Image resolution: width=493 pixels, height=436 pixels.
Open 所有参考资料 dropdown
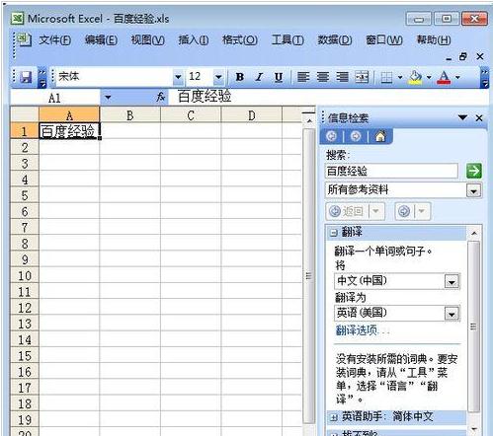(473, 190)
